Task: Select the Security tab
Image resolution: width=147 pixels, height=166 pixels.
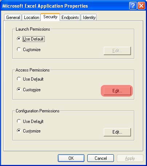Action: [50, 17]
